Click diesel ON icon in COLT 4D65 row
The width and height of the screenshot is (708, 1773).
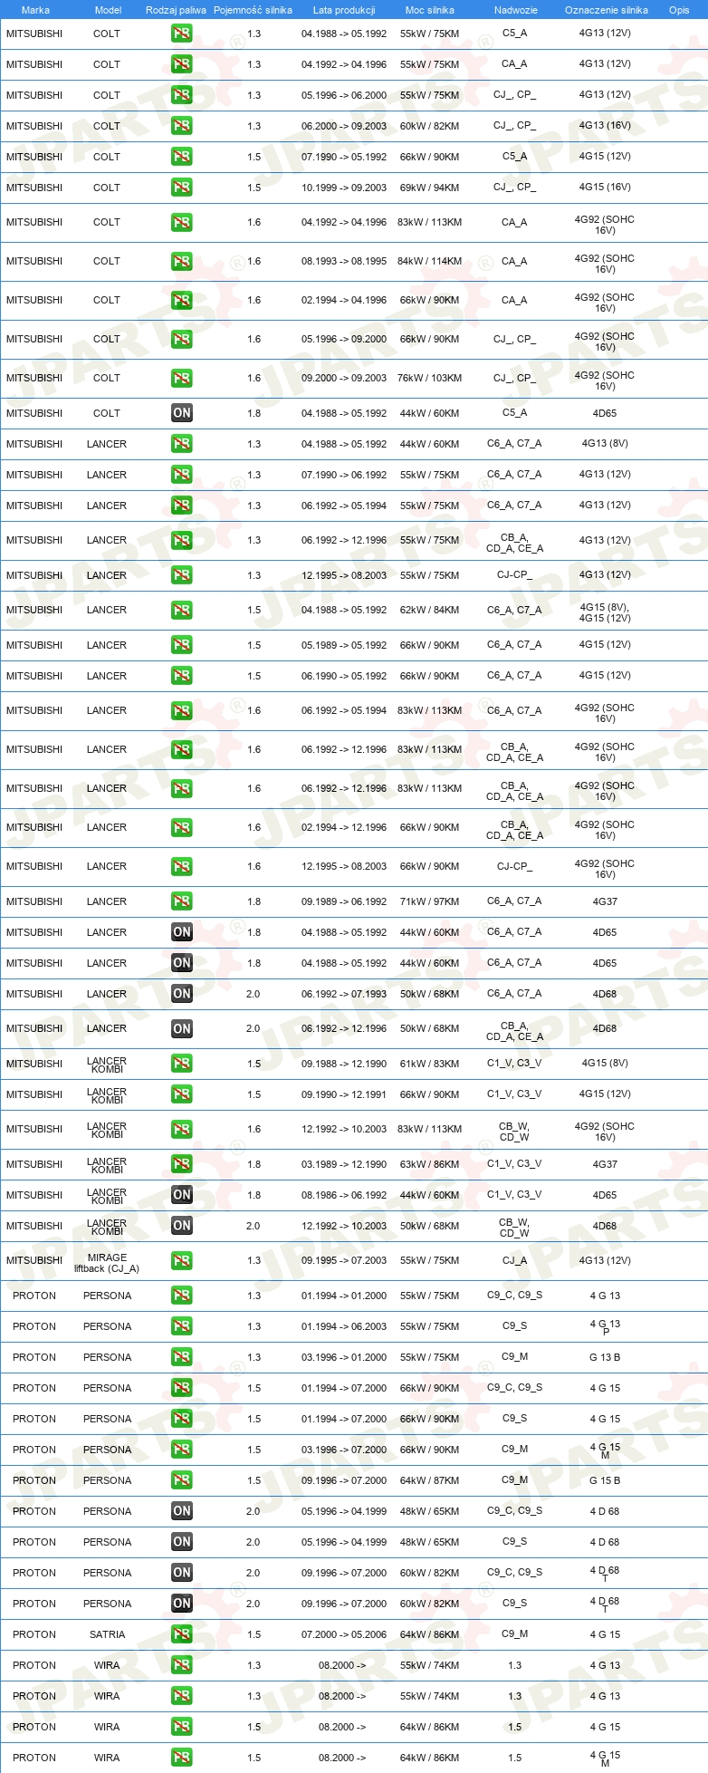coord(182,413)
